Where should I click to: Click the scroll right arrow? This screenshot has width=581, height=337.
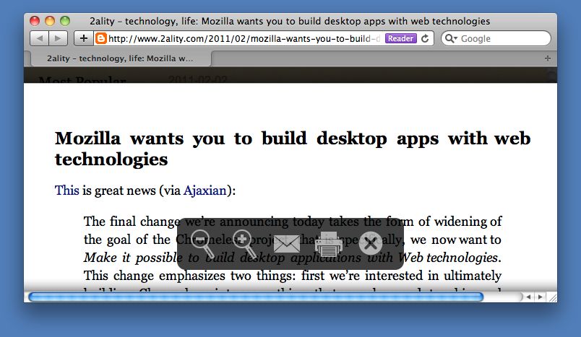(x=541, y=297)
